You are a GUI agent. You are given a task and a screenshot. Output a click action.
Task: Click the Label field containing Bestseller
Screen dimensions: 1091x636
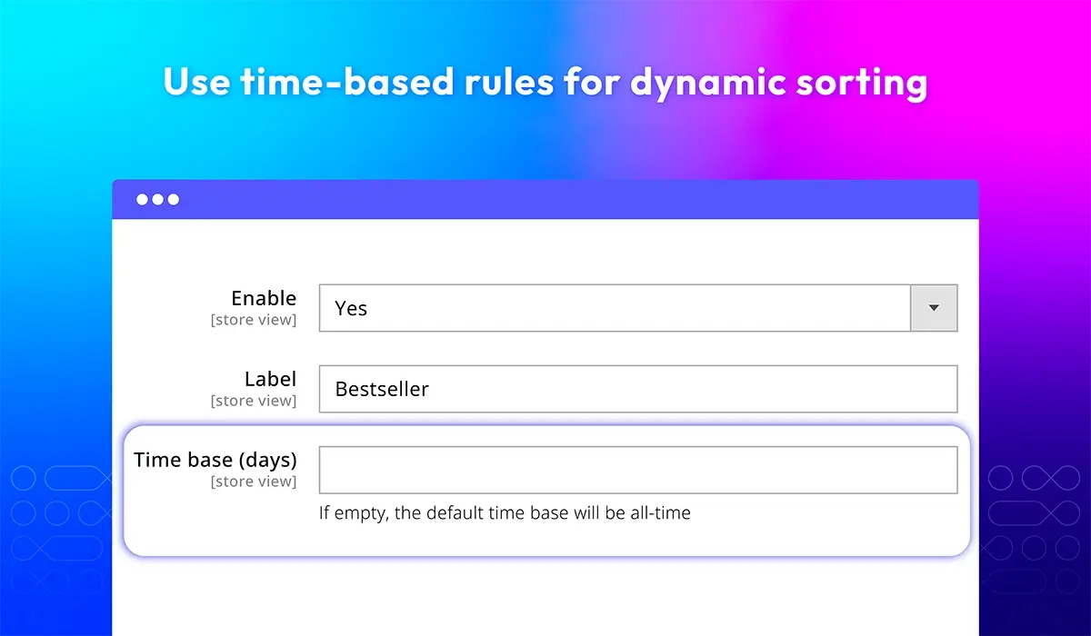point(638,389)
